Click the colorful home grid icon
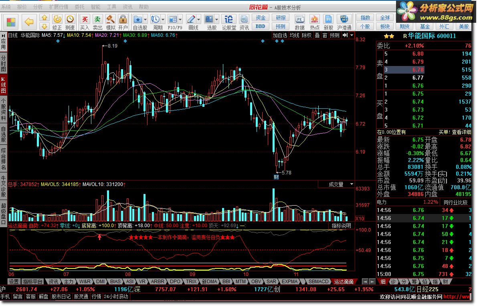The width and height of the screenshot is (477, 306). pyautogui.click(x=11, y=22)
